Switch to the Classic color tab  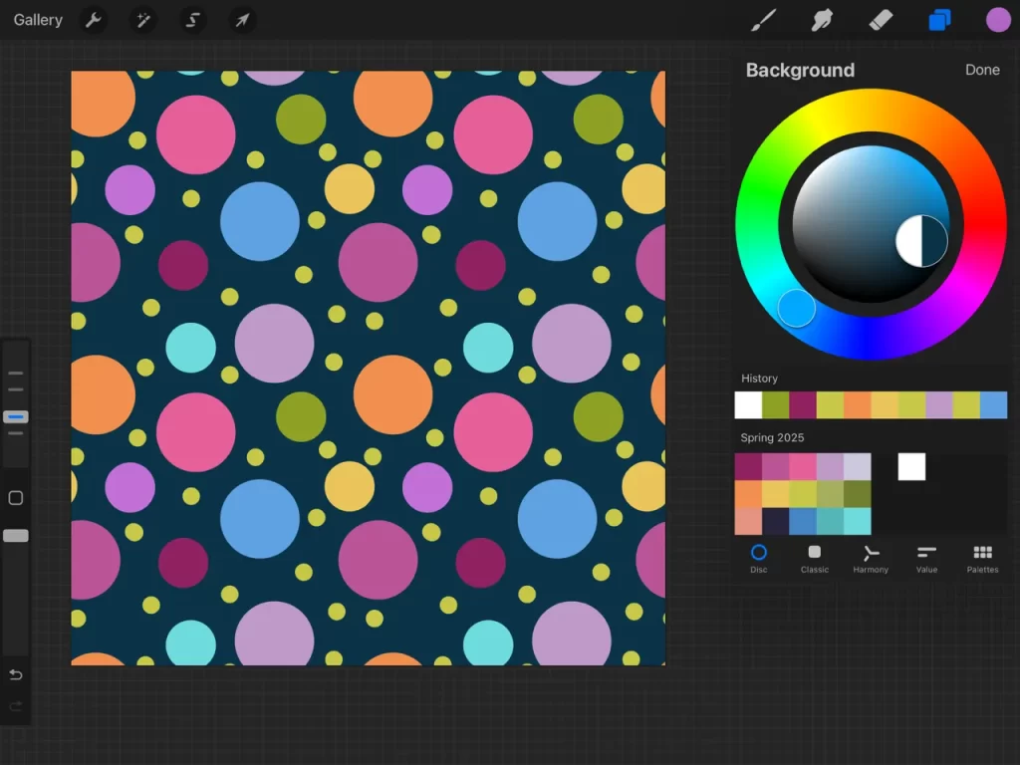[x=815, y=559]
